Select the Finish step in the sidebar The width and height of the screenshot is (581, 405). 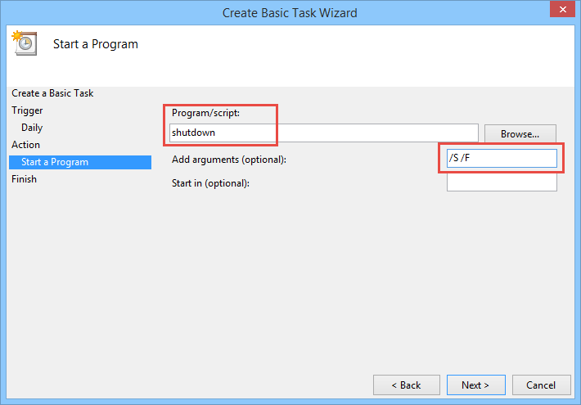(24, 179)
